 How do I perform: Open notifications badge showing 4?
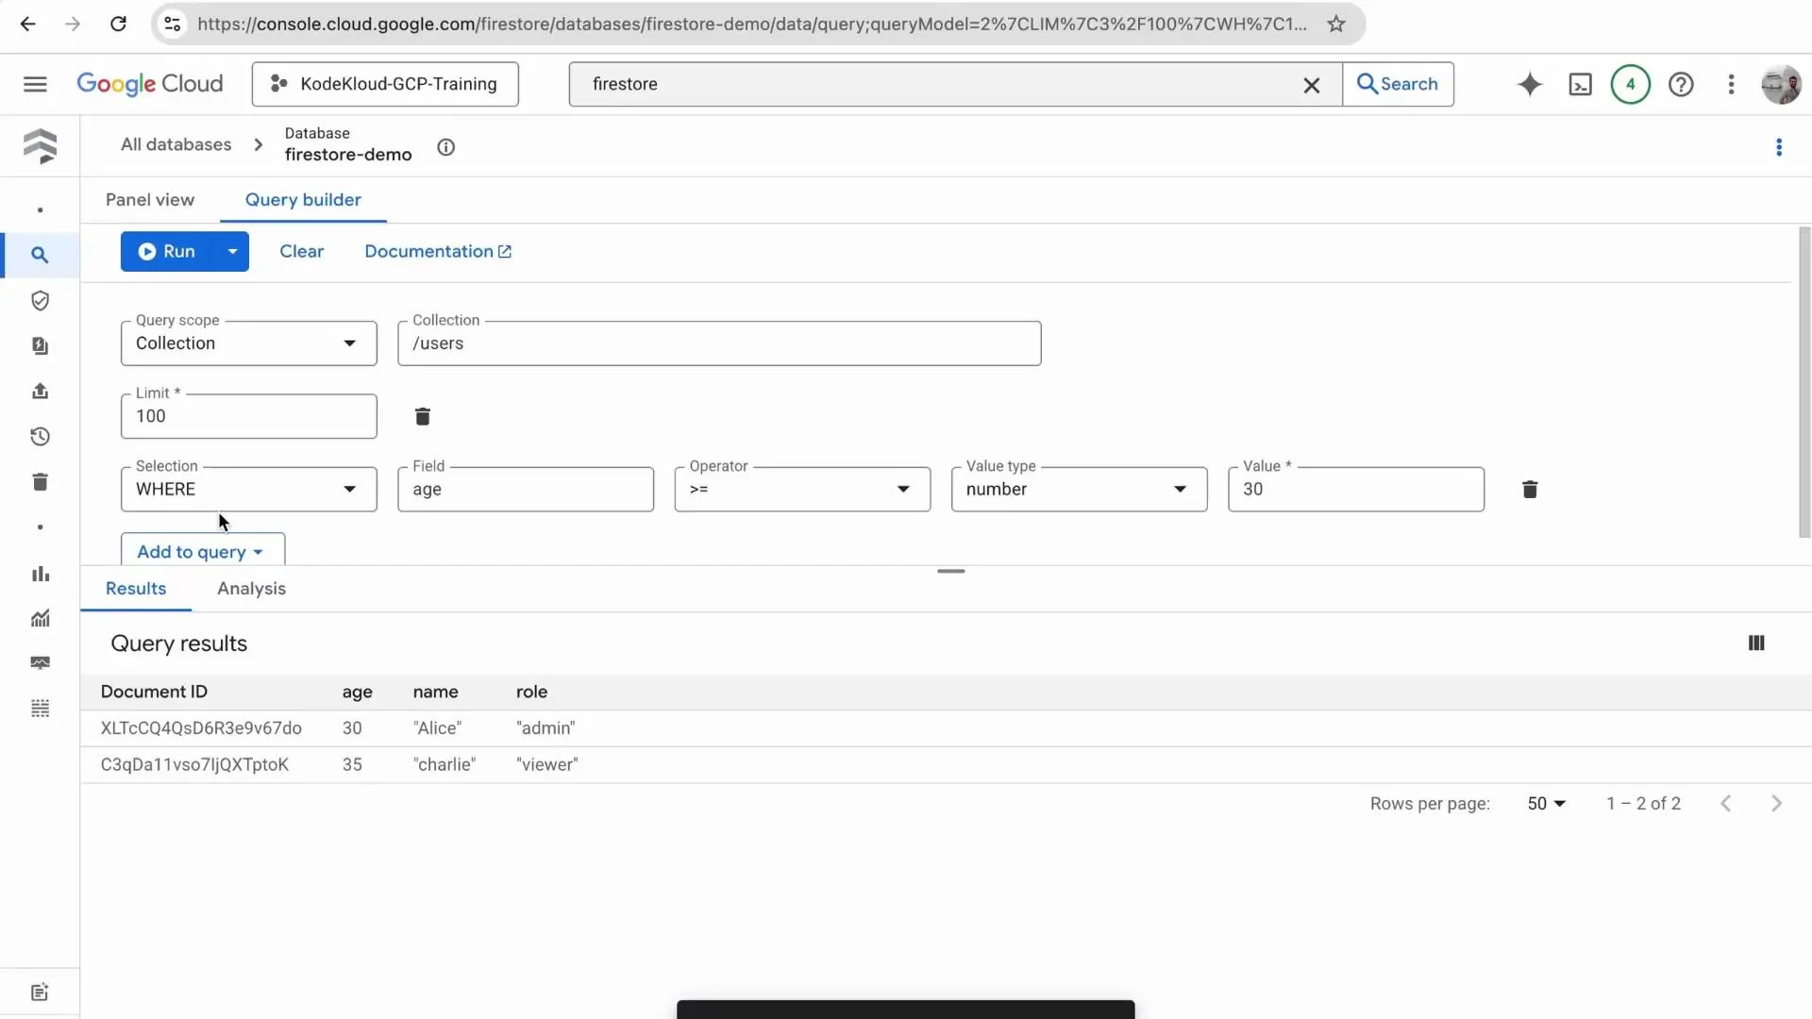1630,84
